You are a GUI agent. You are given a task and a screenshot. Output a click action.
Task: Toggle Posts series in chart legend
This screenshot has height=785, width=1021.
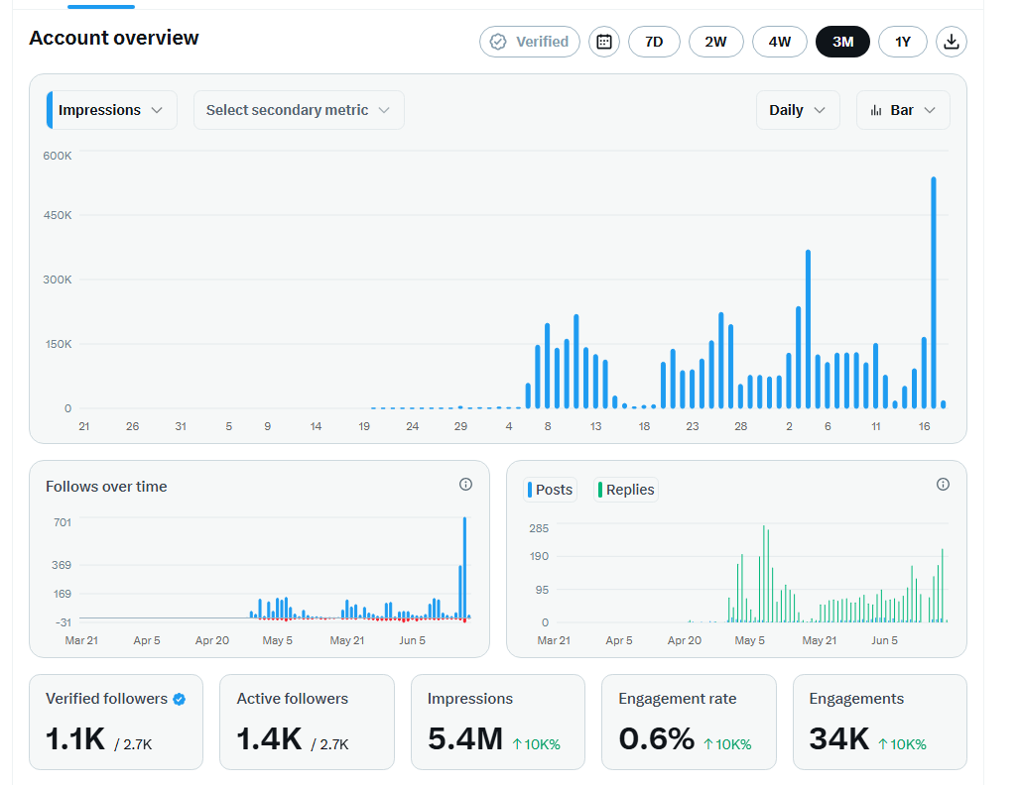click(551, 490)
